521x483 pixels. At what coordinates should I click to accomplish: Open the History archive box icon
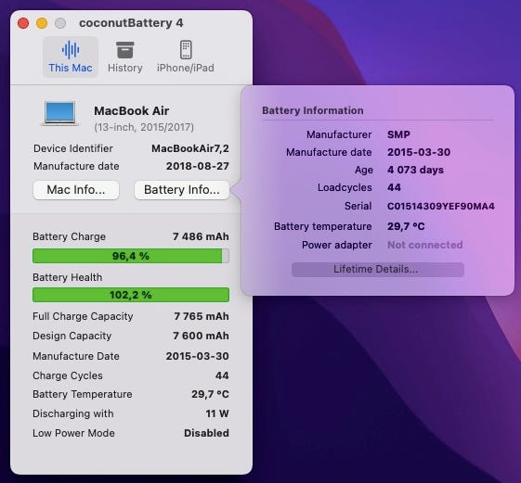click(x=125, y=50)
